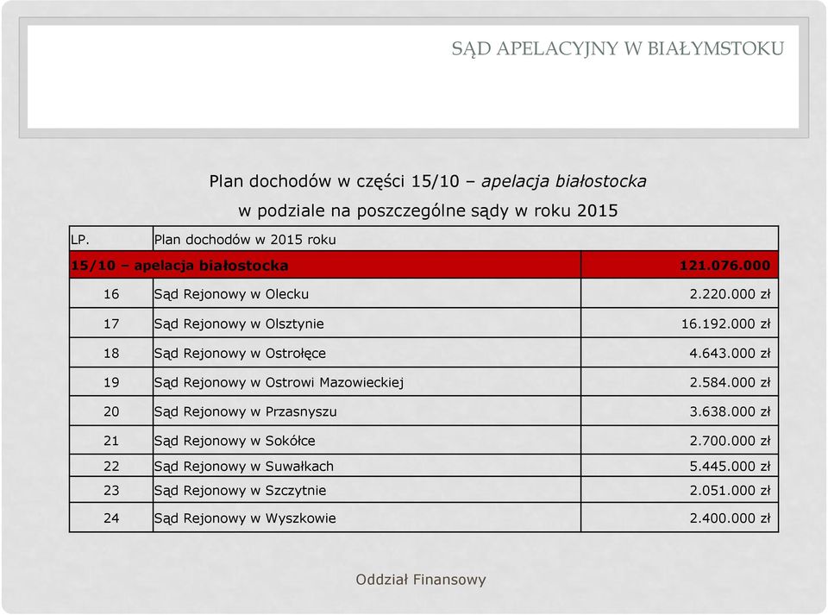Select row number 21

click(x=111, y=440)
